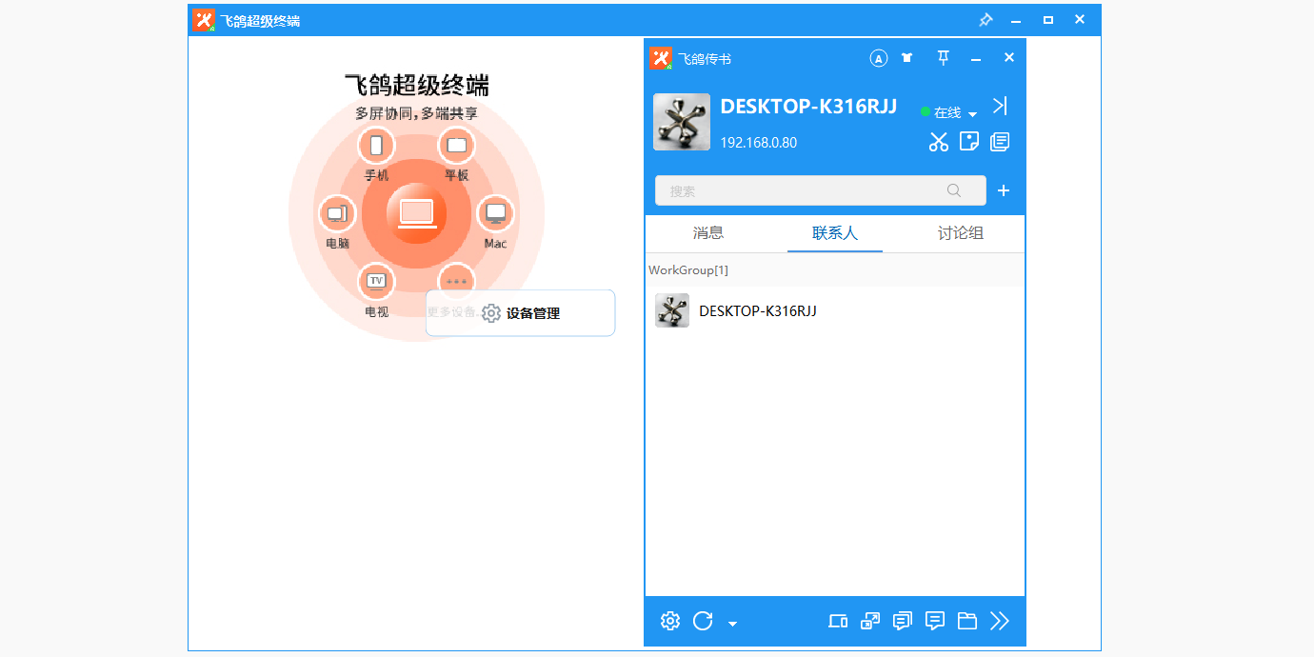
Task: Select the DESKTOP-K316RJJ contact in the WorkGroup list
Action: click(835, 310)
